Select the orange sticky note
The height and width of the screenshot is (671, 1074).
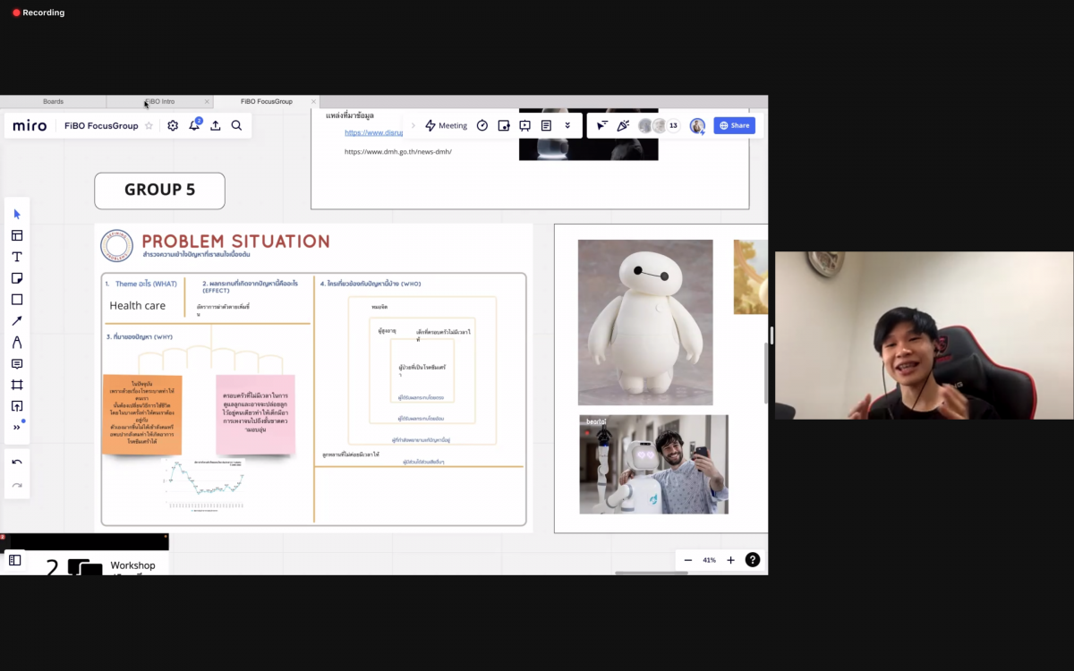pos(142,414)
